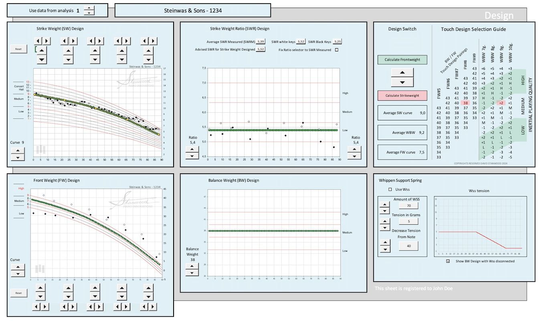Click the Average SWR Measured value field
This screenshot has height=321, width=540.
[x=261, y=42]
